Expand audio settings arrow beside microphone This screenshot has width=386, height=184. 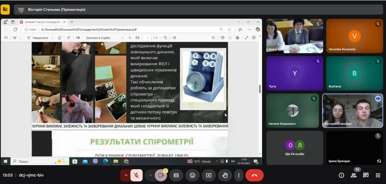click(x=126, y=175)
